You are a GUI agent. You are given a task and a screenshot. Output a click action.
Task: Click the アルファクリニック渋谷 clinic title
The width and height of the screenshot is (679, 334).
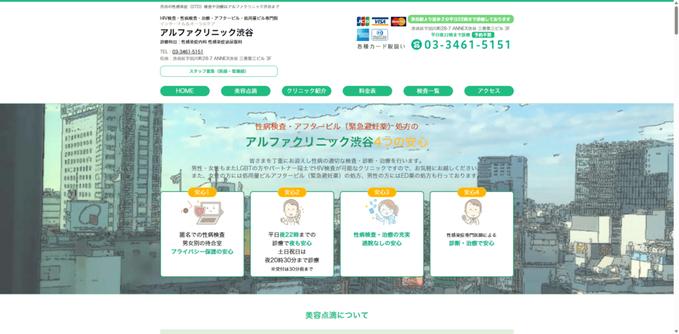(x=207, y=32)
